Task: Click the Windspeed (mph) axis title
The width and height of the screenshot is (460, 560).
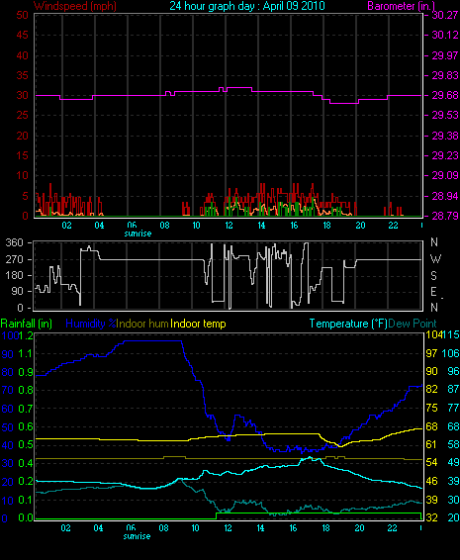Action: [75, 6]
